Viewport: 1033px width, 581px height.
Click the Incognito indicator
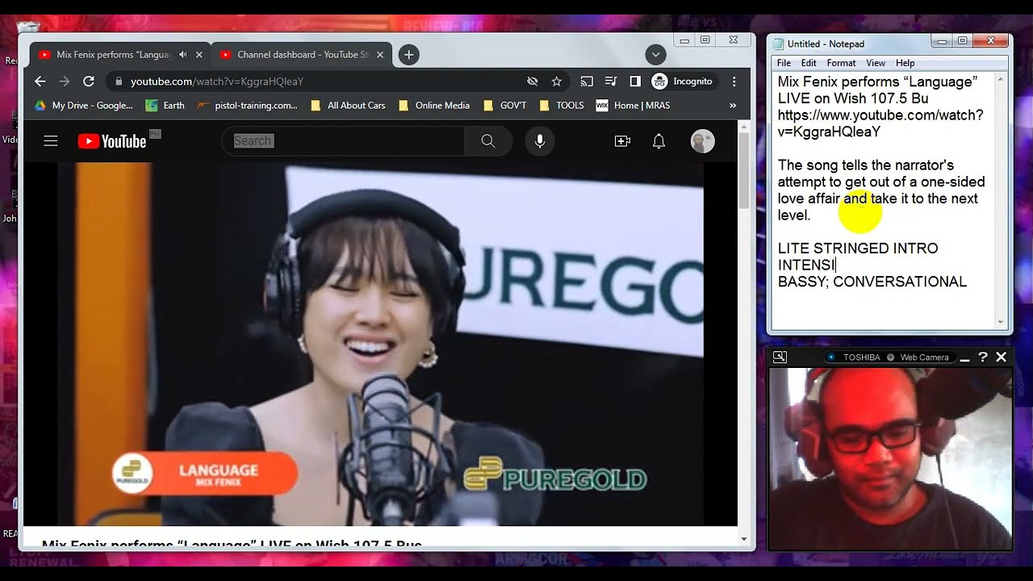[683, 82]
